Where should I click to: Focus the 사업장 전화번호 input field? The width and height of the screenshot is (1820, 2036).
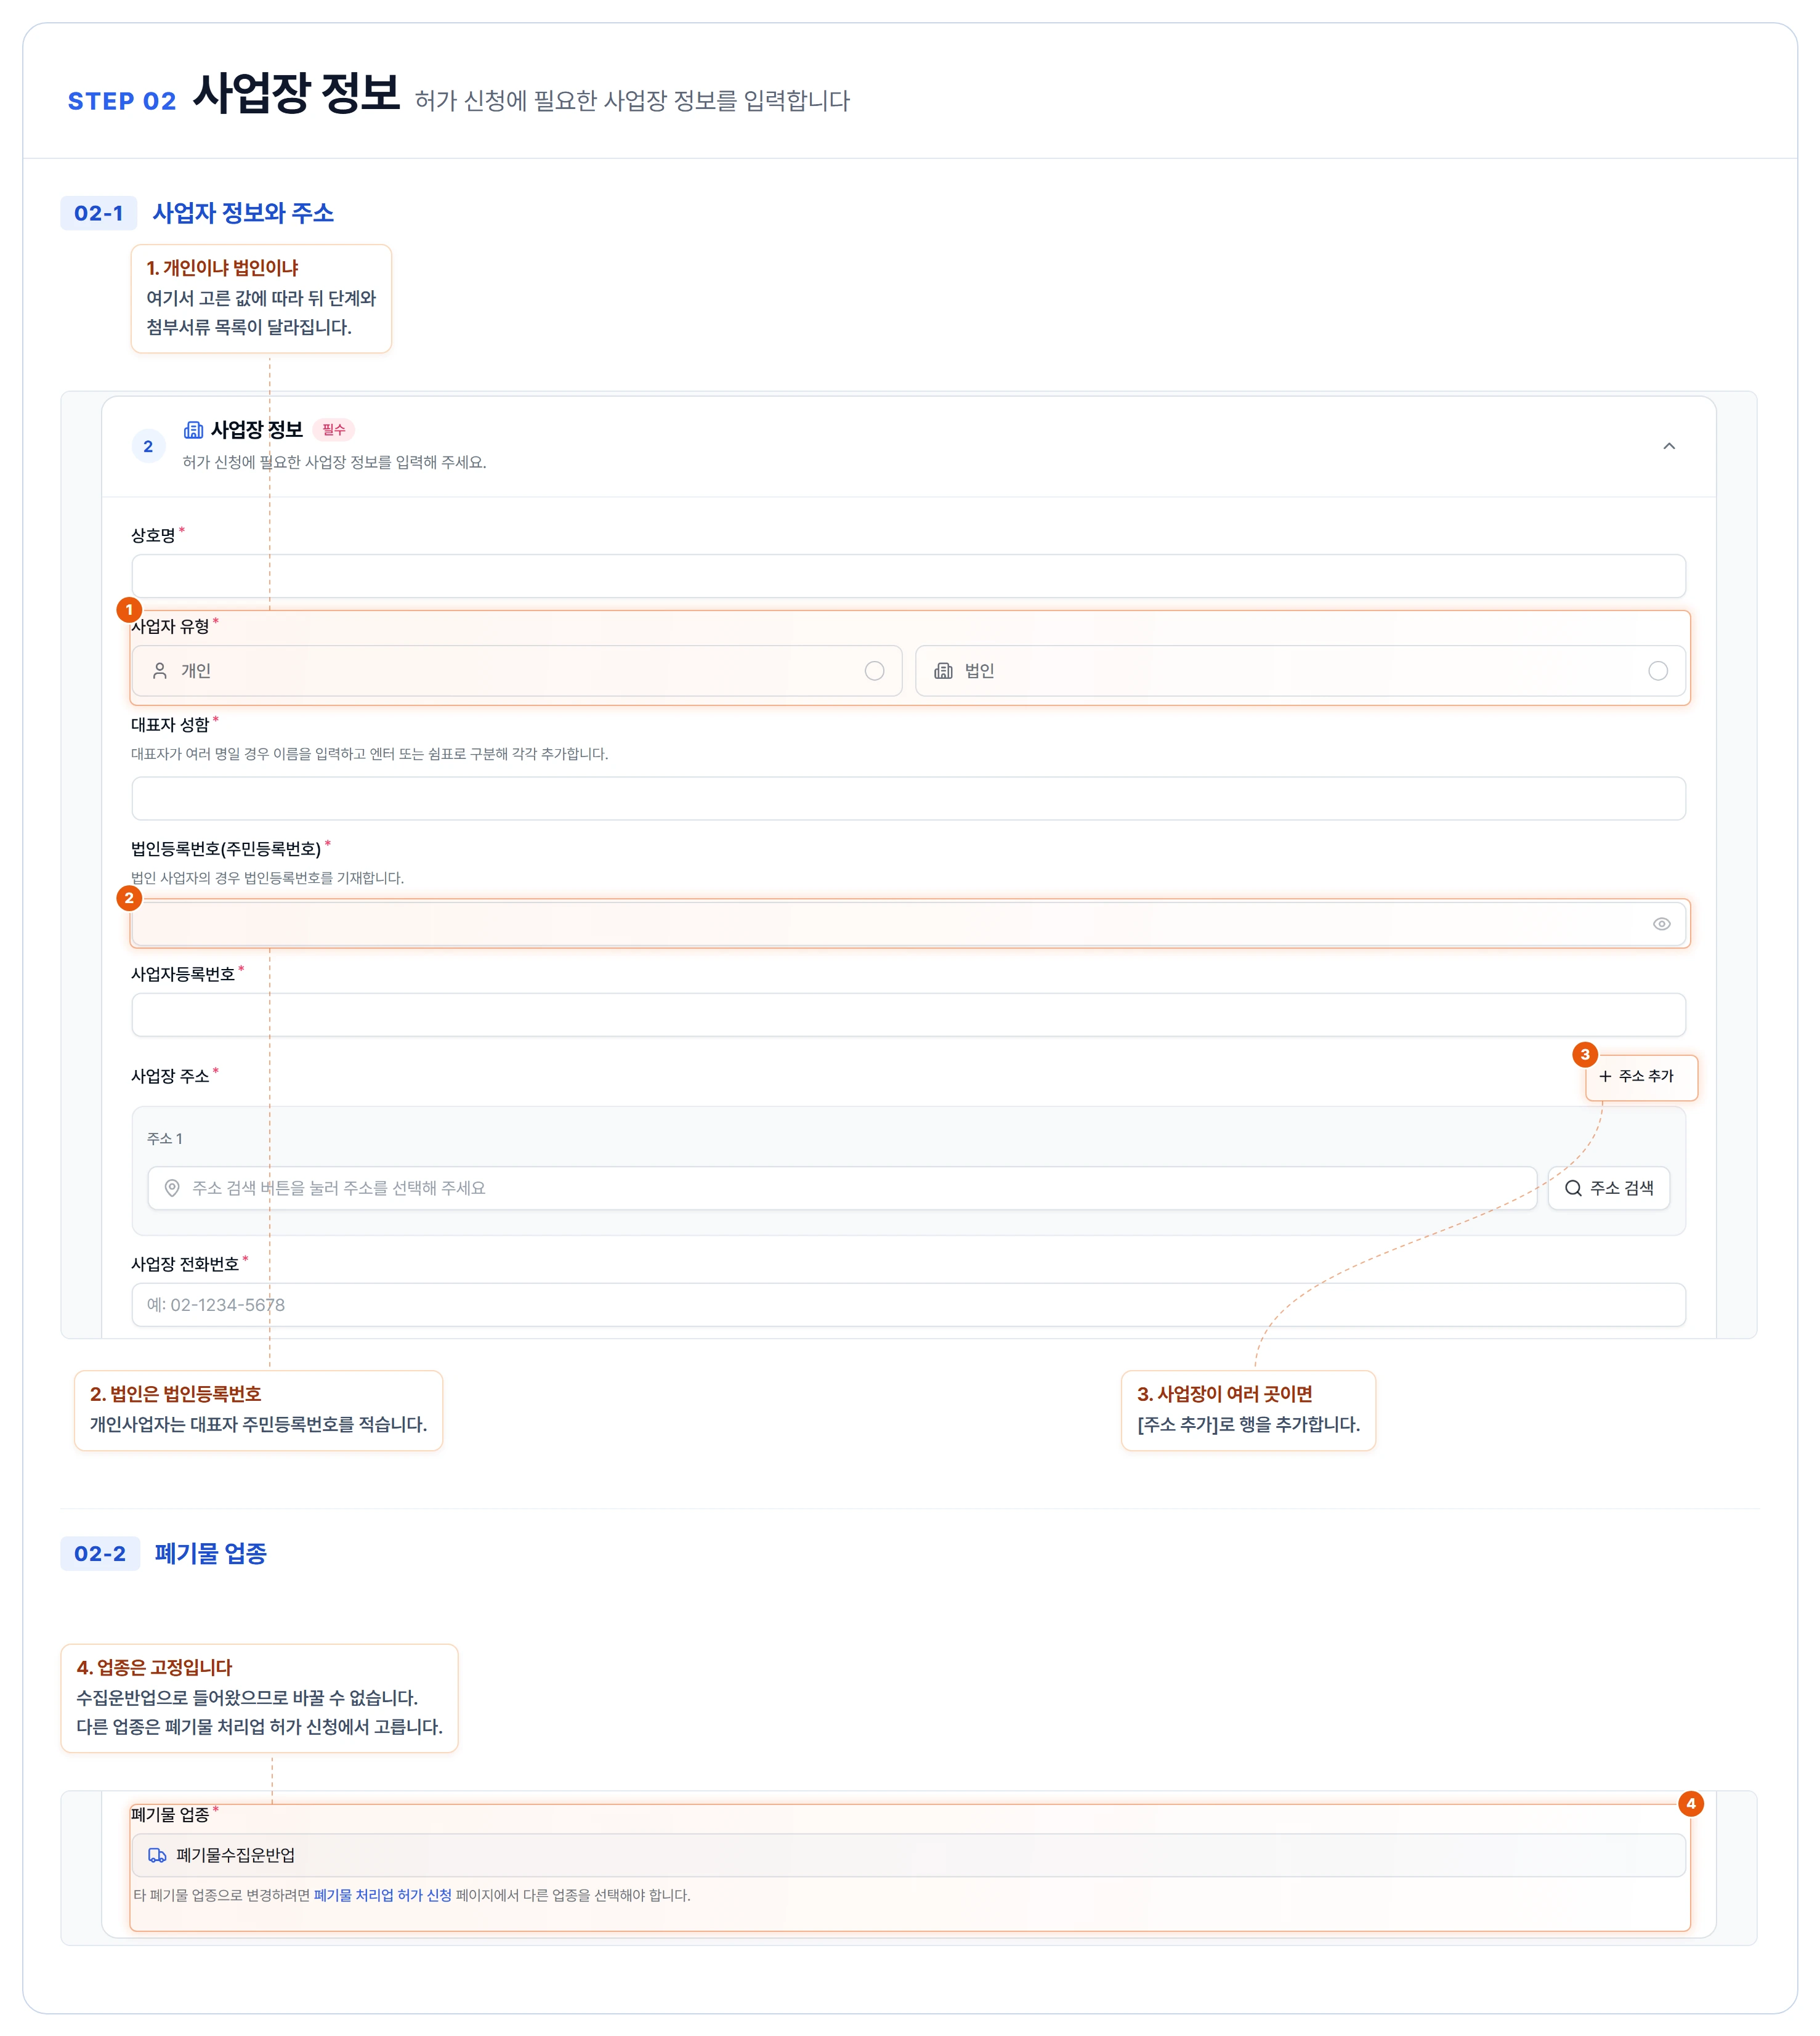click(908, 1305)
